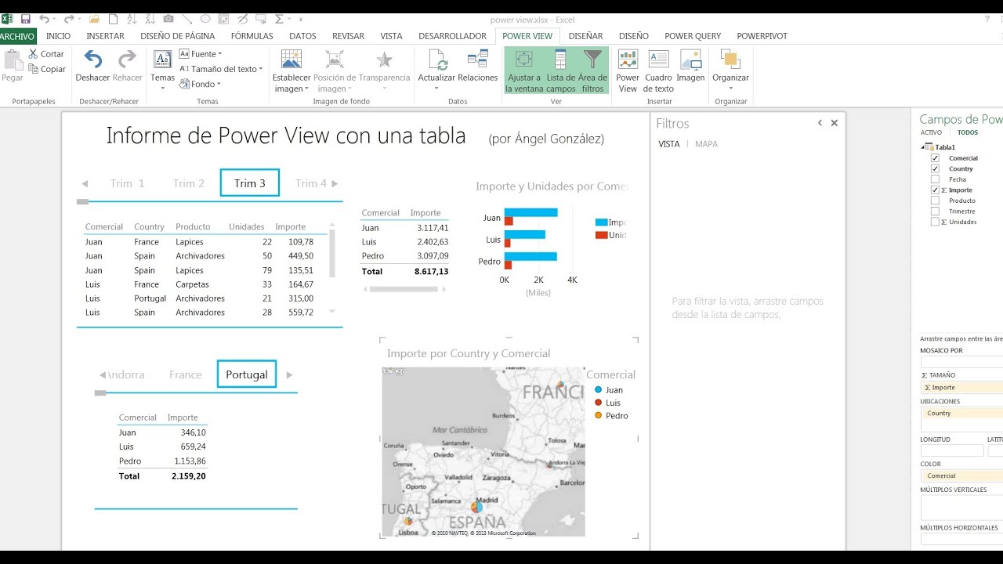Switch Filtros pane to MAPA
Viewport: 1003px width, 564px height.
[x=706, y=144]
